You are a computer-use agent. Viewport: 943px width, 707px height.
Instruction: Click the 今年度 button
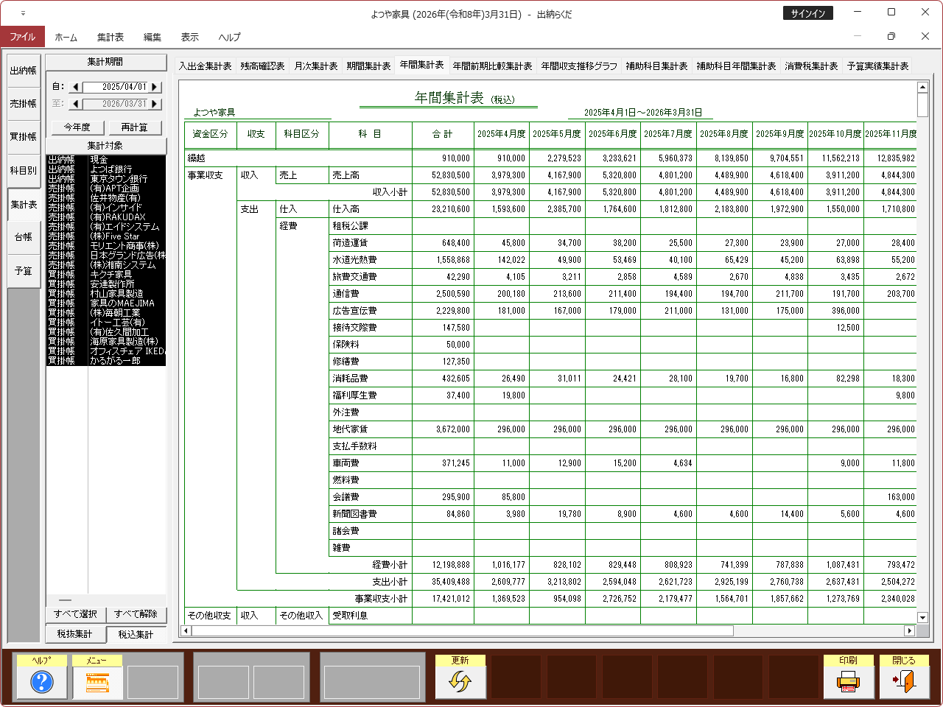coord(77,127)
